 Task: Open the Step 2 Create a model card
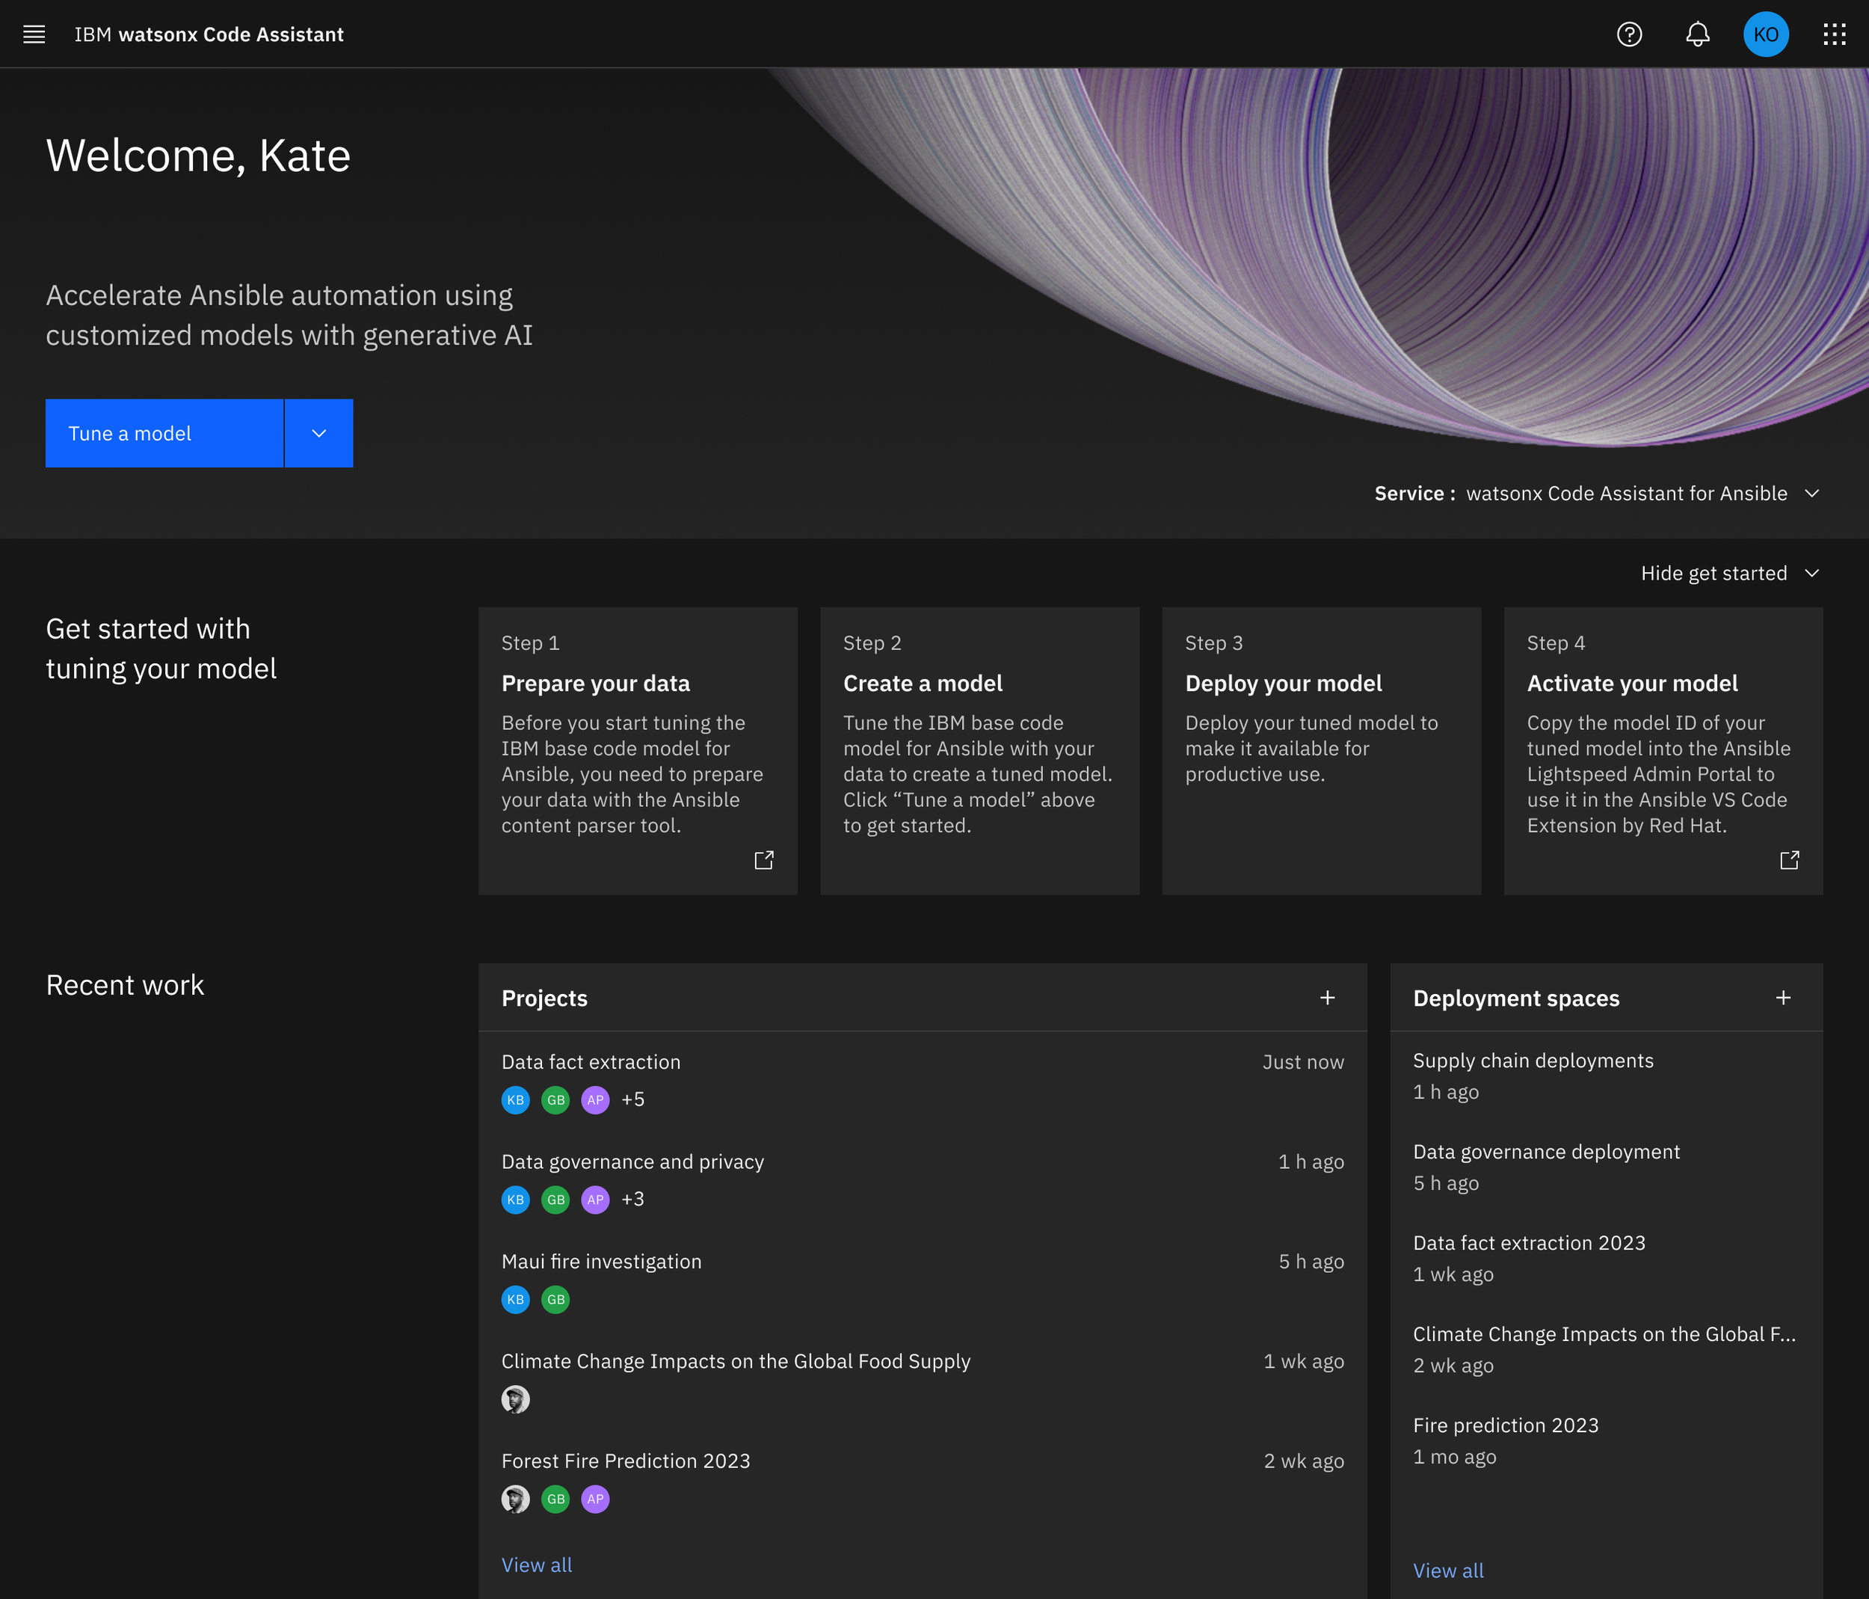point(979,750)
